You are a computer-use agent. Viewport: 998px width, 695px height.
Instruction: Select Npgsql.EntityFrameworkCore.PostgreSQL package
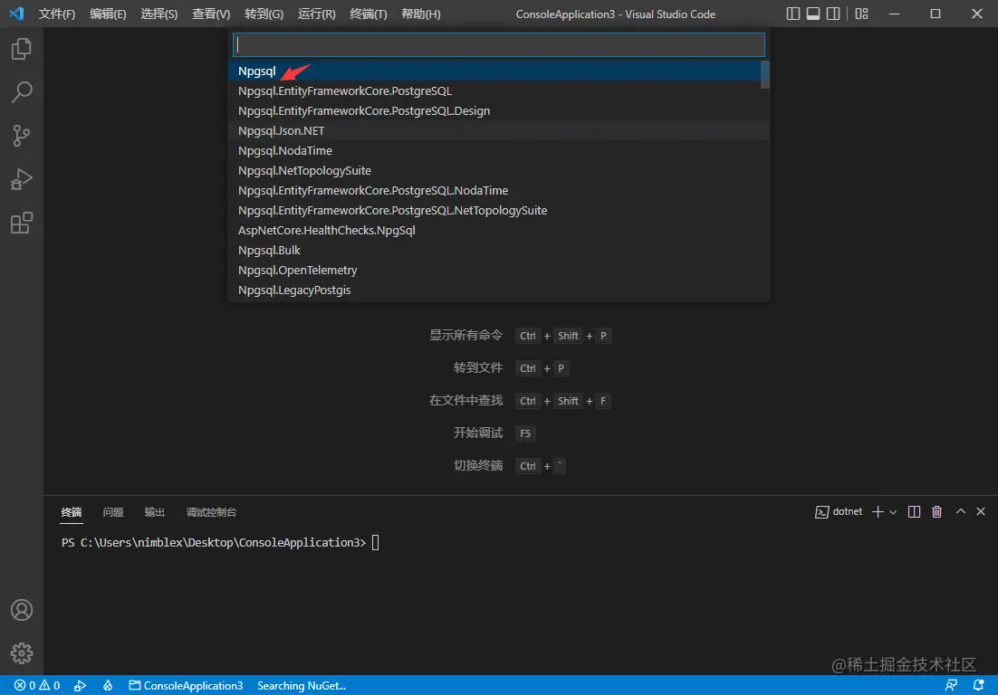point(494,90)
